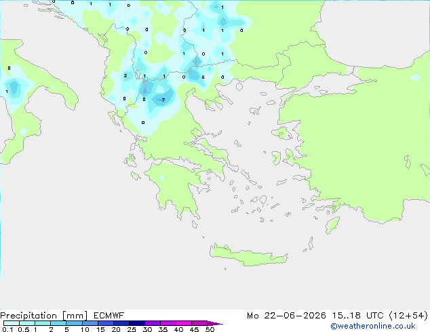Click the '0.1' legend scale label
This screenshot has width=430, height=332.
(7, 329)
